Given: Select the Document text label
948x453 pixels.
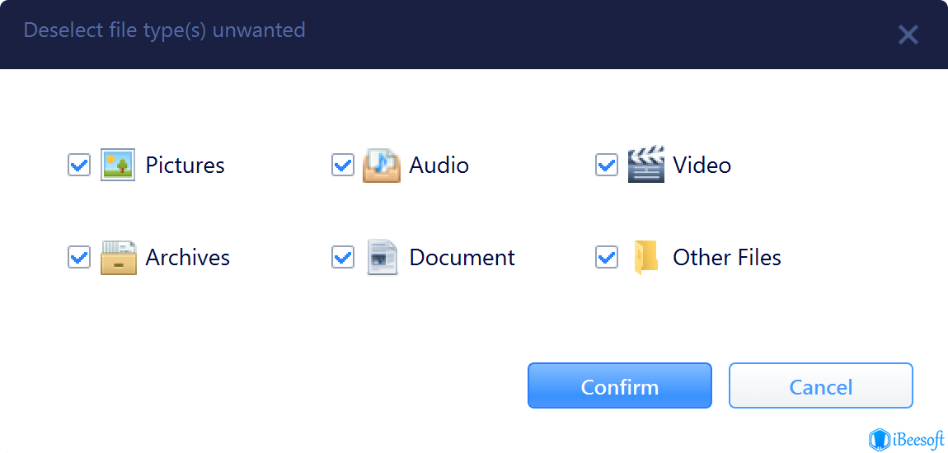Looking at the screenshot, I should (x=462, y=257).
